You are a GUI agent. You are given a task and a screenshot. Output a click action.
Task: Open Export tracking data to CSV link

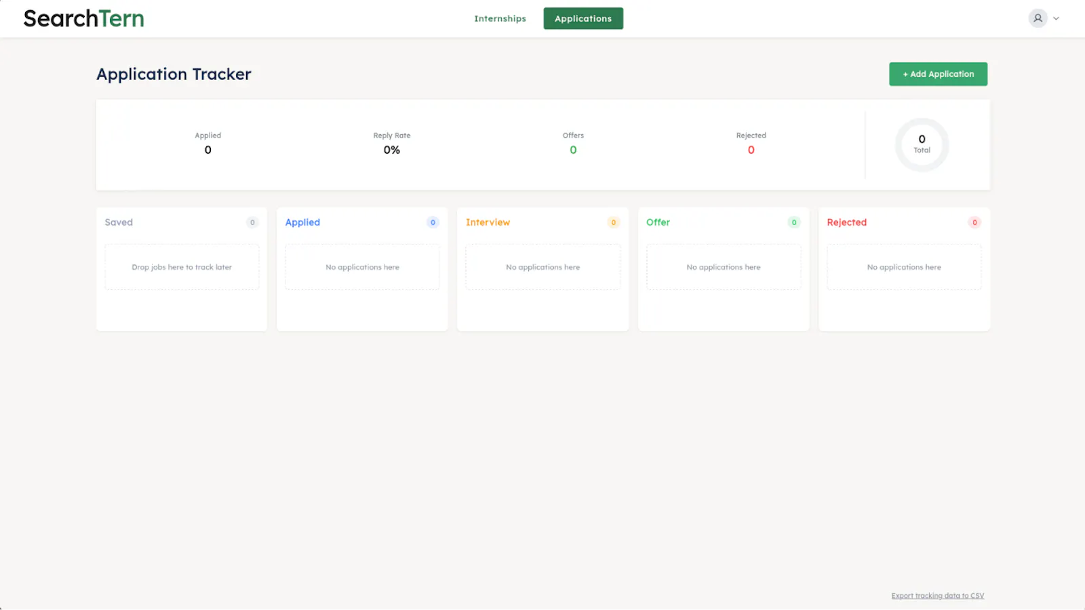[937, 596]
